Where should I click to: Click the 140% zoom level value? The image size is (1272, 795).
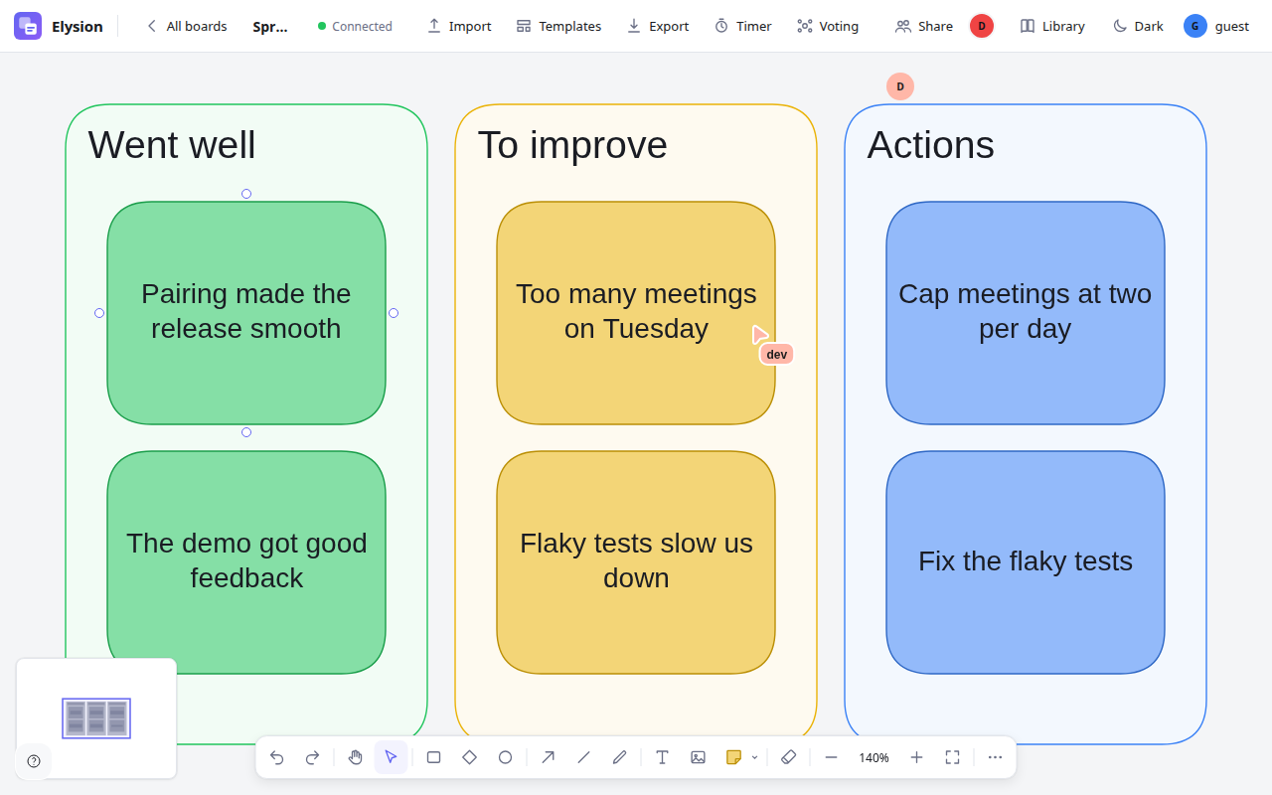point(874,757)
